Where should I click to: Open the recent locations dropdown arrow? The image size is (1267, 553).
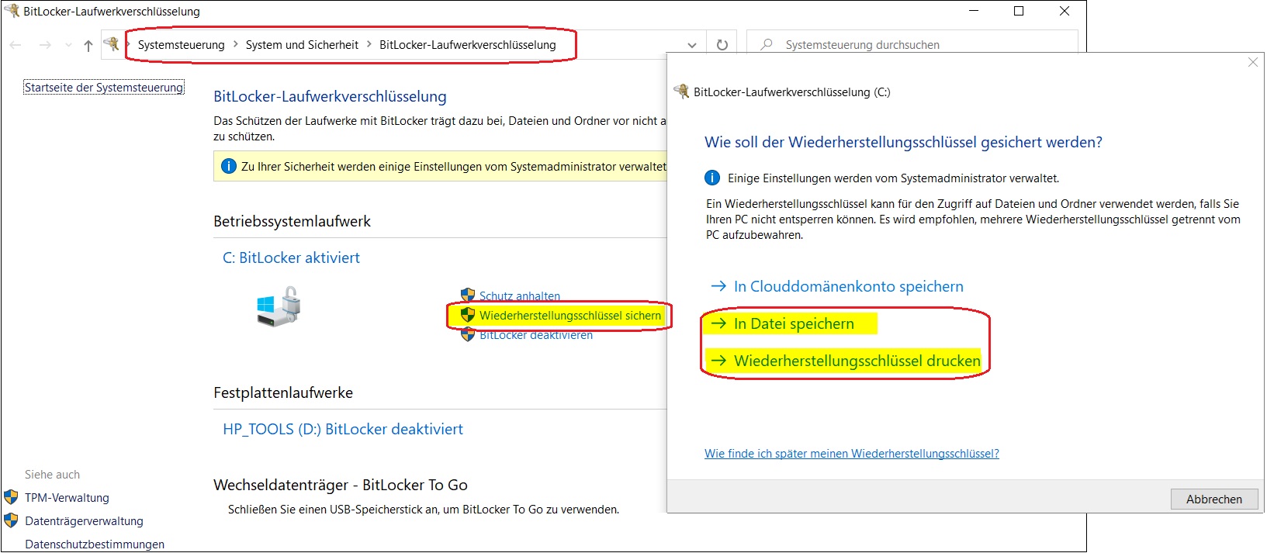tap(68, 46)
